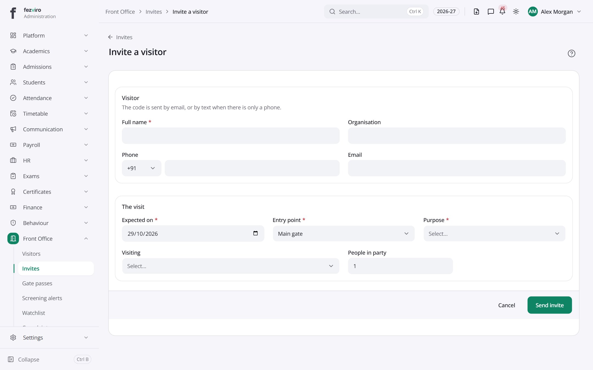
Task: Open the +91 country code dropdown
Action: 141,168
